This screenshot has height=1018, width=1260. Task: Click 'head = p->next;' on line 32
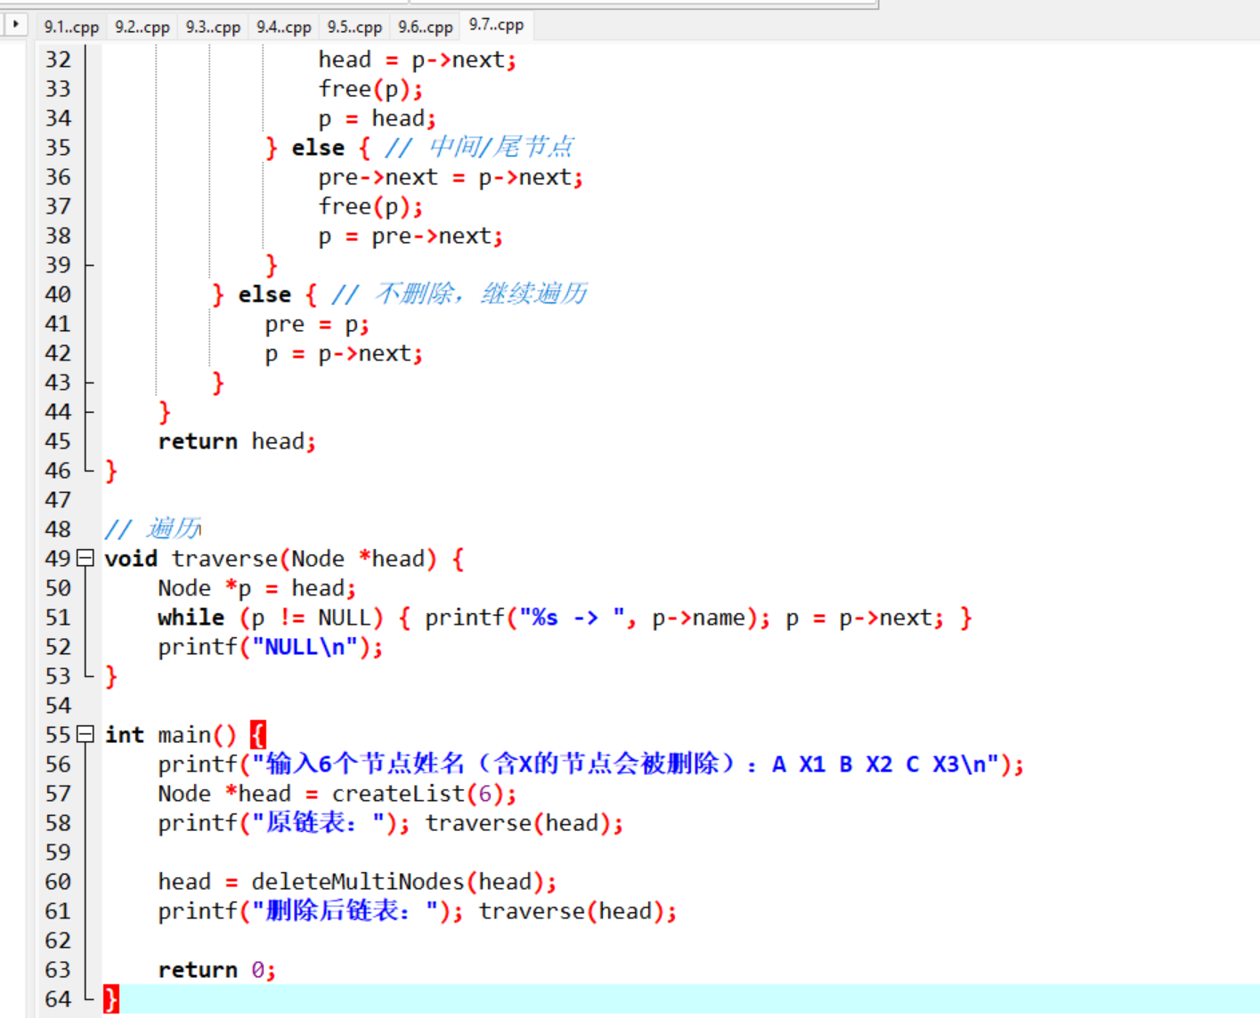point(418,60)
